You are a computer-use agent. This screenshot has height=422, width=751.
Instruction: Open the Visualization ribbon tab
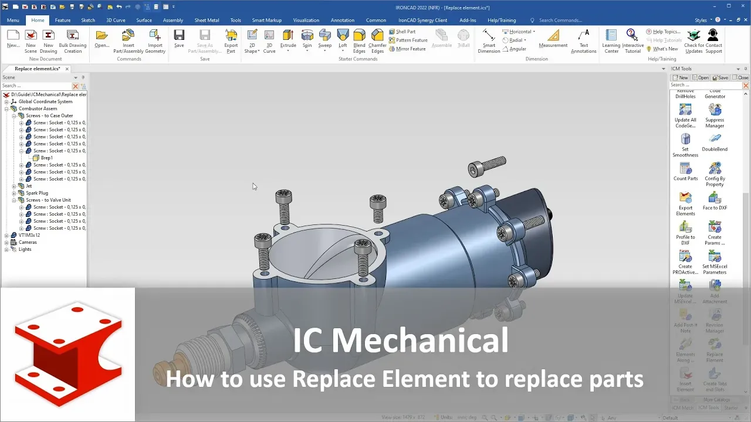pyautogui.click(x=306, y=20)
